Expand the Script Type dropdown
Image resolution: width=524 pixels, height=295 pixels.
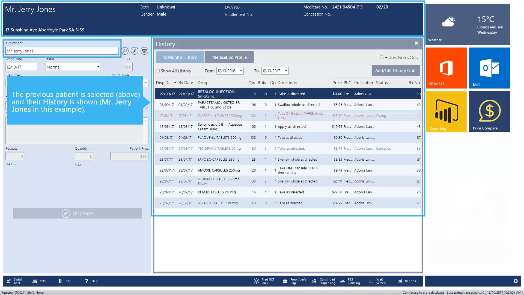[x=145, y=83]
